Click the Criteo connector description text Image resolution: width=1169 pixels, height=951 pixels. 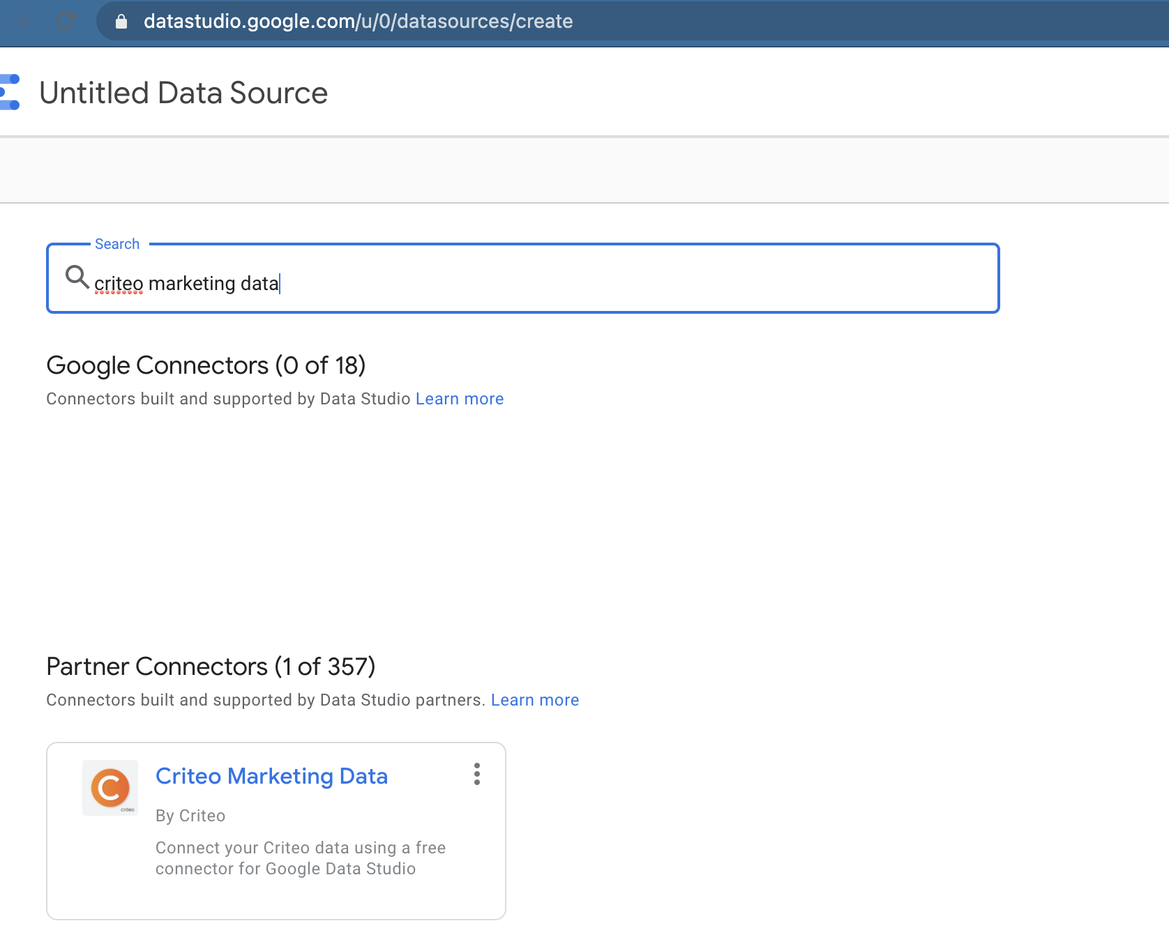pyautogui.click(x=301, y=858)
